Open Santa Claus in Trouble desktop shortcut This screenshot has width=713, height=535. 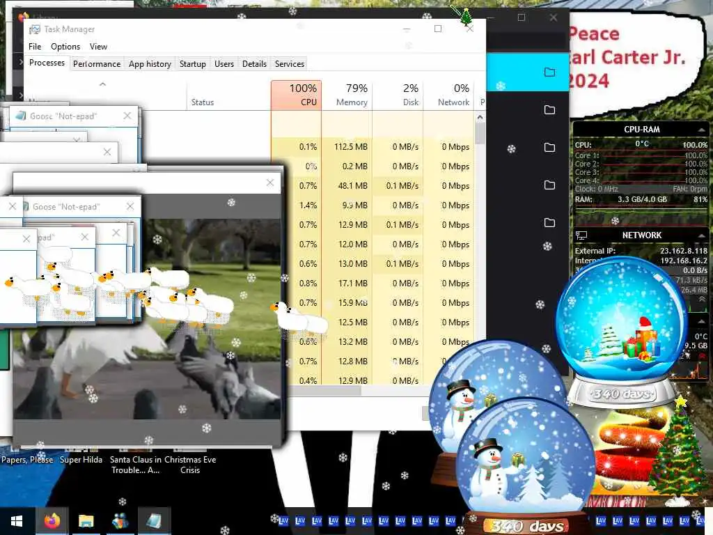[x=136, y=465]
